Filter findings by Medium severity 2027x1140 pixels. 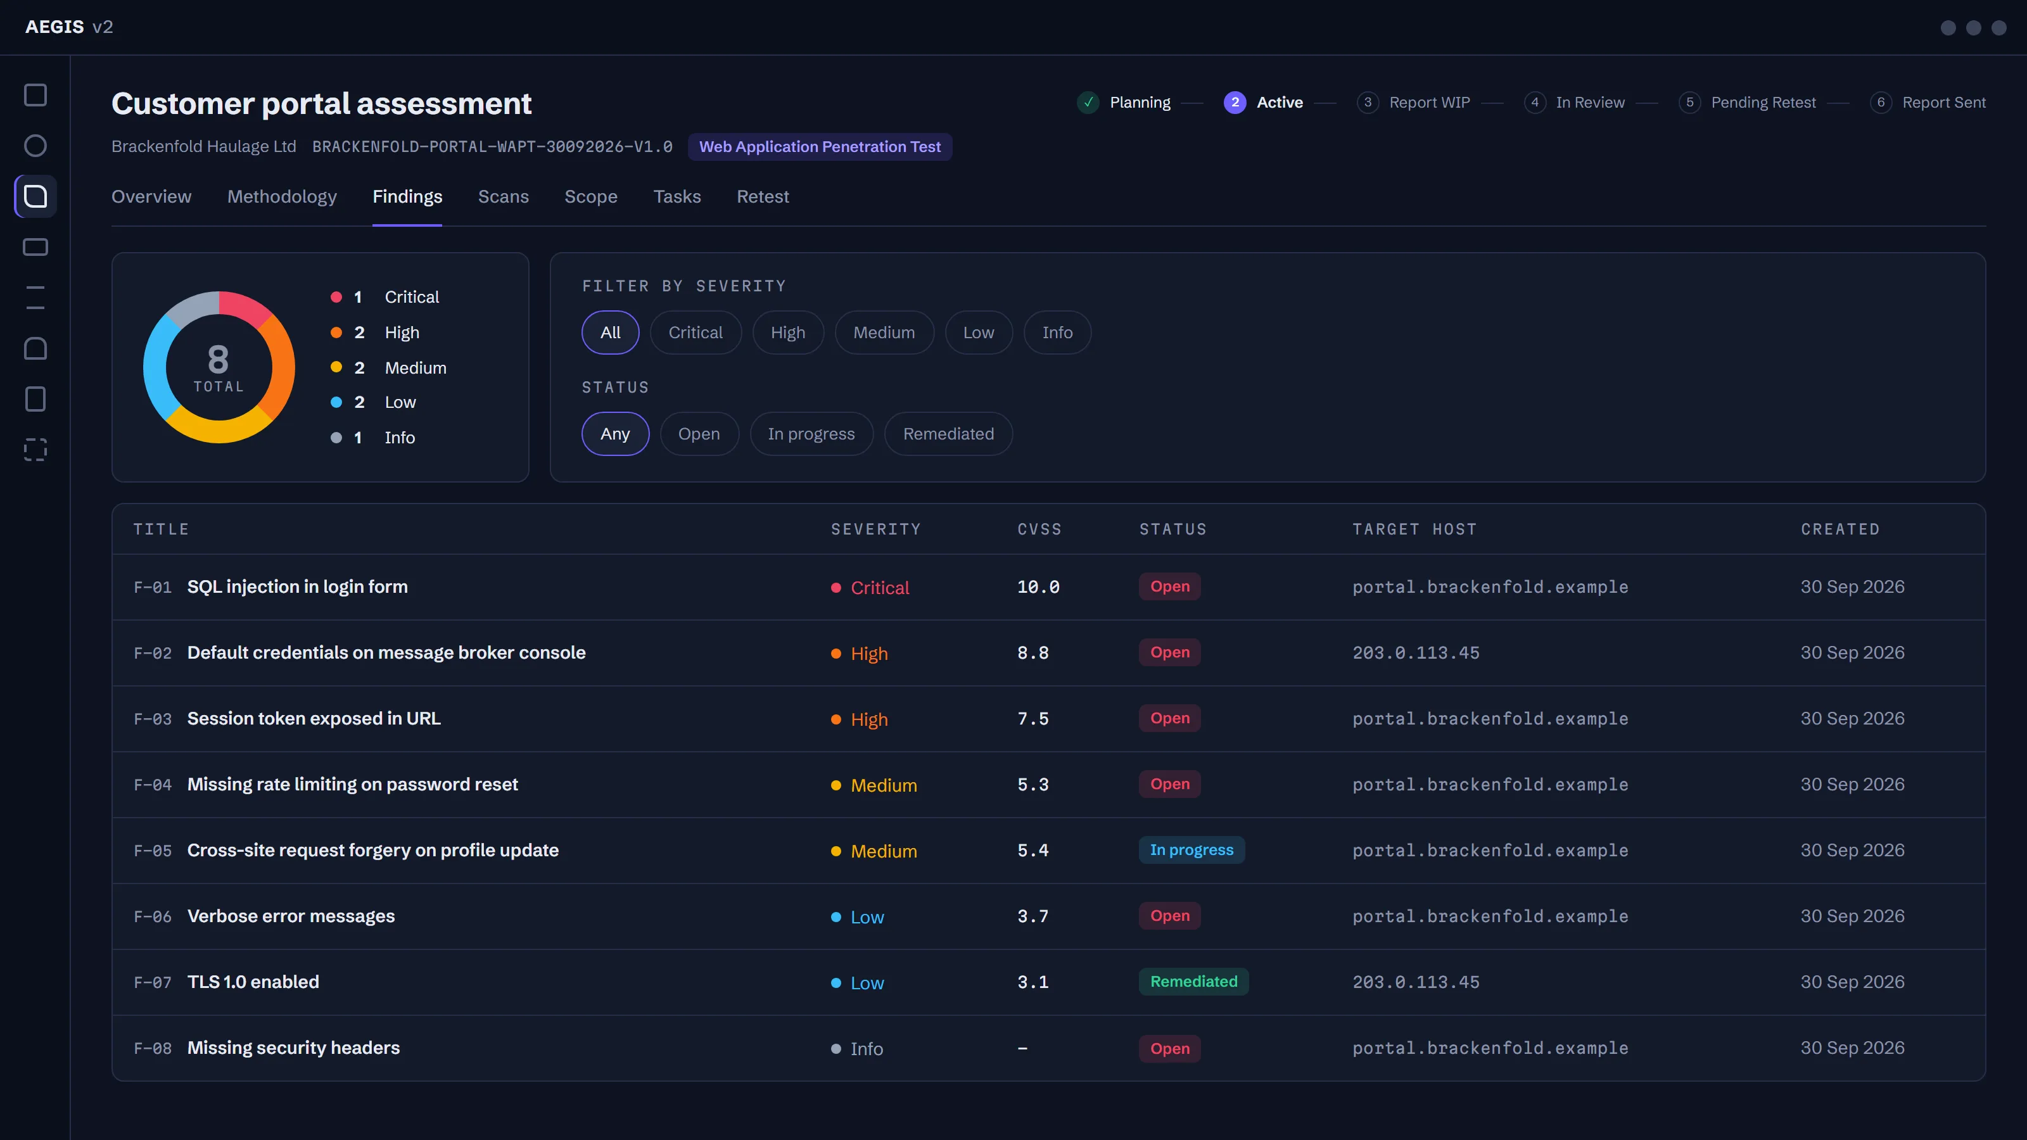884,332
